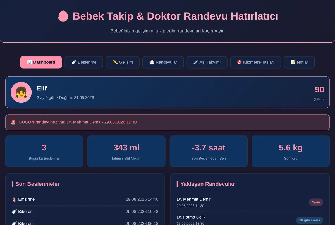Click Elif's girl avatar picture
This screenshot has width=335, height=225.
point(21,92)
